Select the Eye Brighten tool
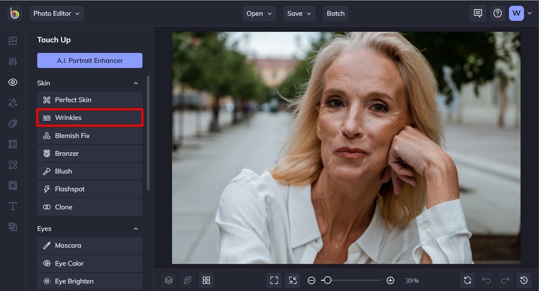 click(90, 281)
